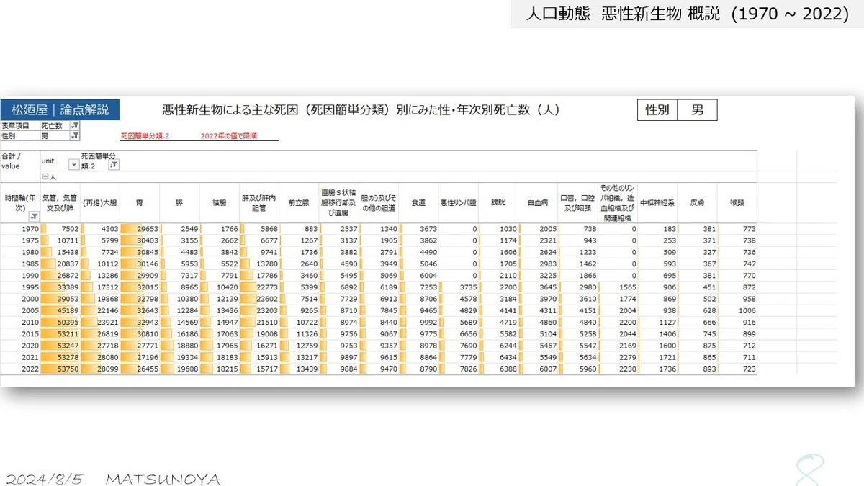Click the 松廼屋|論点解説 blue banner
The width and height of the screenshot is (864, 486).
60,110
